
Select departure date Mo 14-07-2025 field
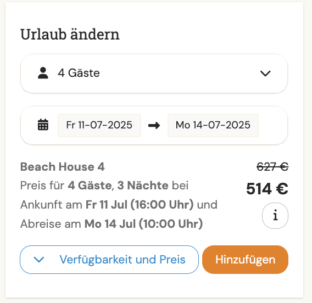coord(213,125)
